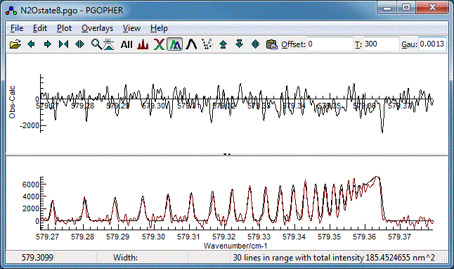This screenshot has width=454, height=269.
Task: Open the Edit menu
Action: point(40,28)
